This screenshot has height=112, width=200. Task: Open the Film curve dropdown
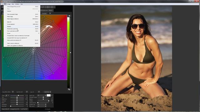pos(42,106)
